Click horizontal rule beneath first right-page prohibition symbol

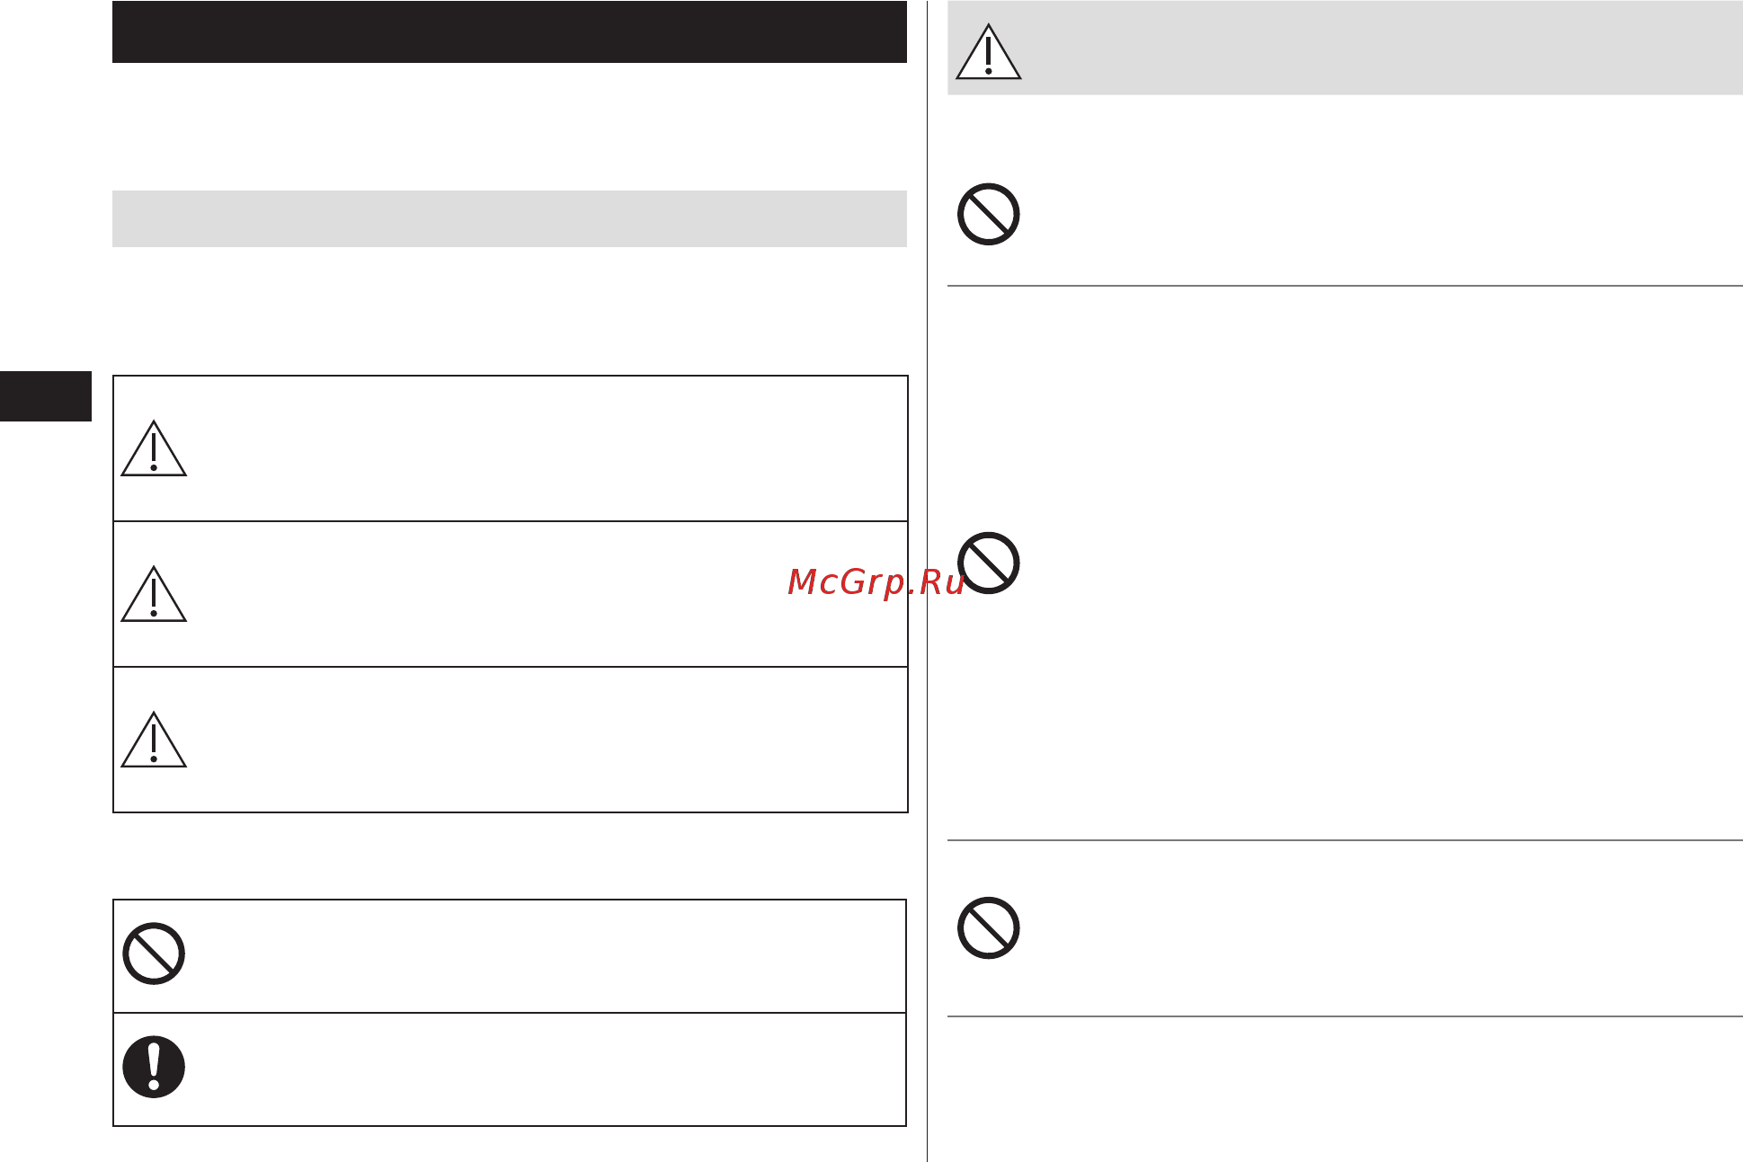coord(1345,286)
